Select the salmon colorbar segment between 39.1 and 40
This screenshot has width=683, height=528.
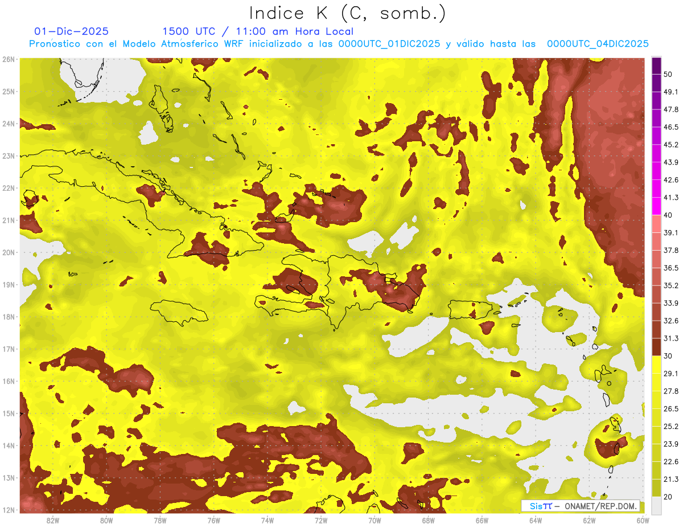tap(656, 224)
